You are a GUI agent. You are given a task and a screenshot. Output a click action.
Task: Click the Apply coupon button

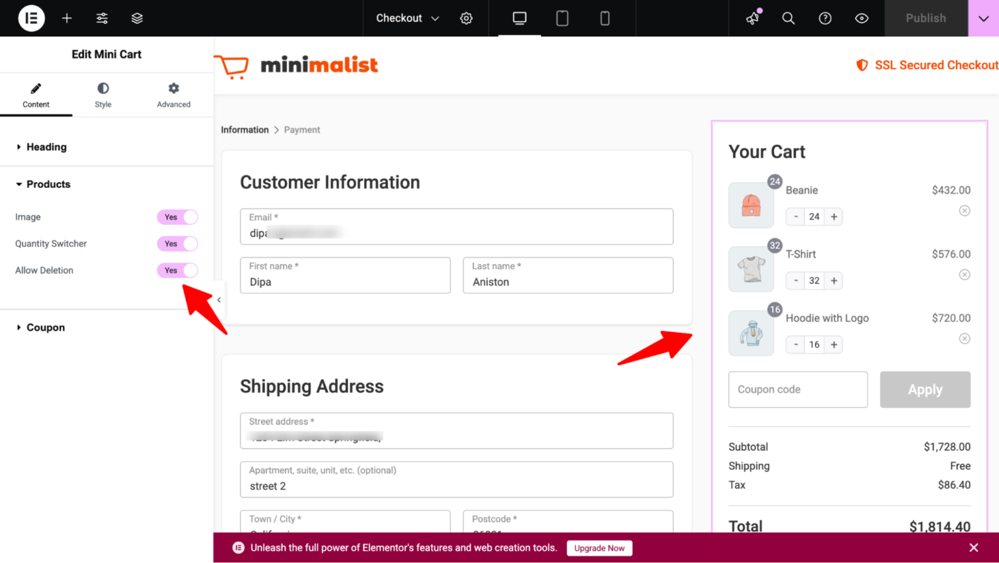(925, 389)
